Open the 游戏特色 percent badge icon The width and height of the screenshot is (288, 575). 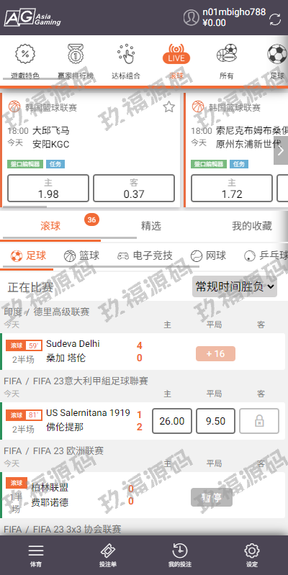25,53
